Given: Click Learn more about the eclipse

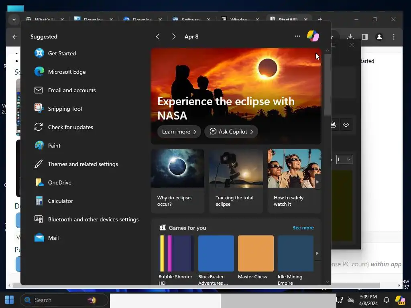Looking at the screenshot, I should point(179,132).
